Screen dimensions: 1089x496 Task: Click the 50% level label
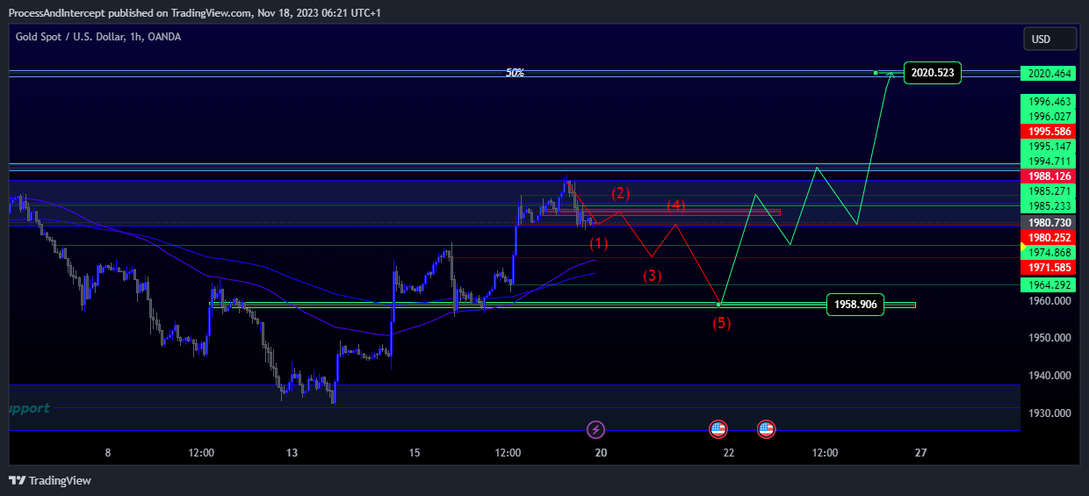[x=515, y=73]
